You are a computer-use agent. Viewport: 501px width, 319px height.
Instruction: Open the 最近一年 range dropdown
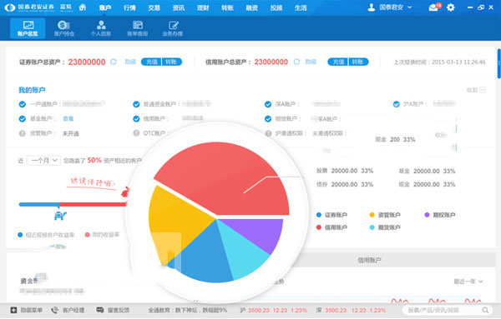[468, 282]
